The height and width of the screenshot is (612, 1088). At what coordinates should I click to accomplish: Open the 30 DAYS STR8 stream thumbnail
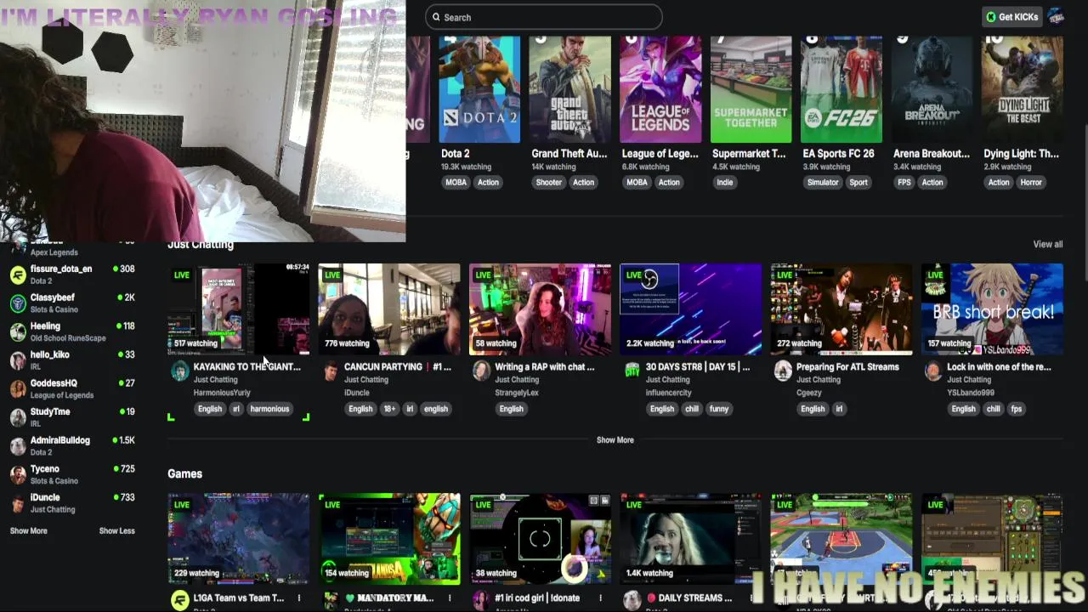pyautogui.click(x=690, y=309)
